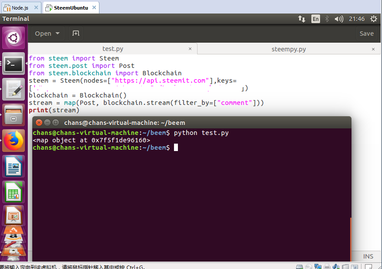Click the VMware hard disk status icon
Screen dimensions: 382x269
click(x=300, y=266)
